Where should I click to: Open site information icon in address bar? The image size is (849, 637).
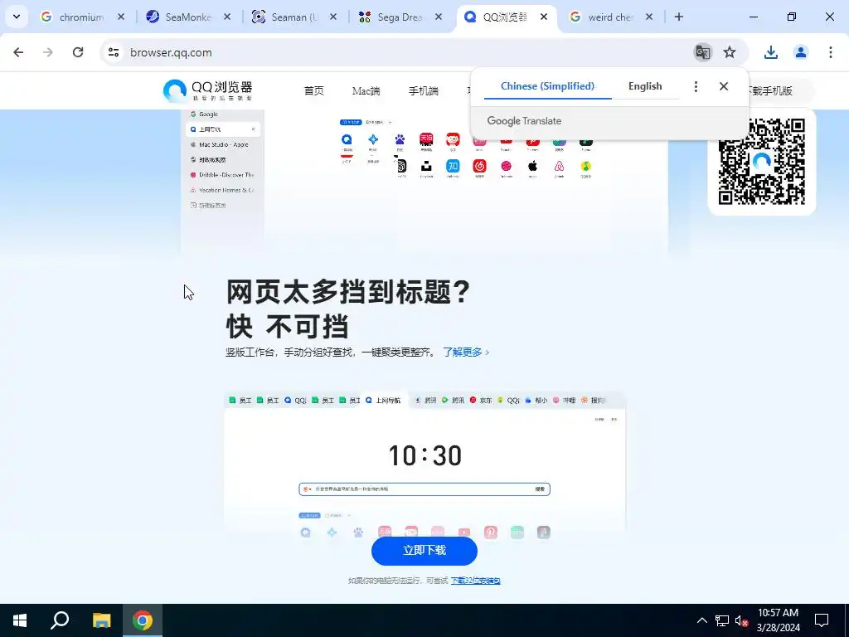114,52
